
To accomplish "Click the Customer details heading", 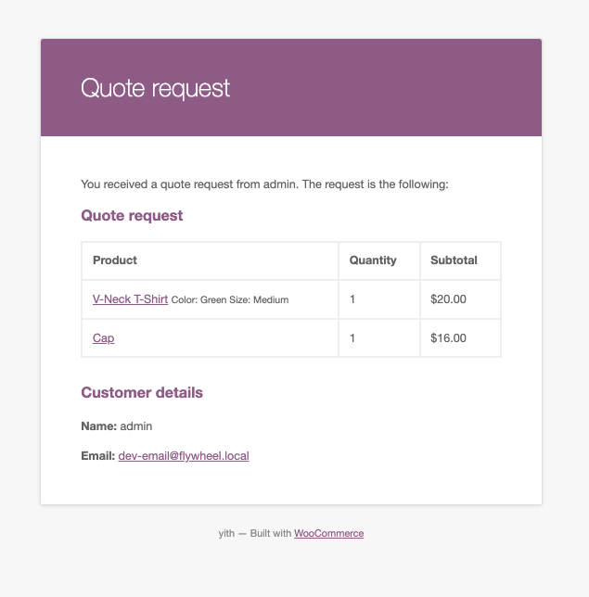I will pyautogui.click(x=142, y=393).
